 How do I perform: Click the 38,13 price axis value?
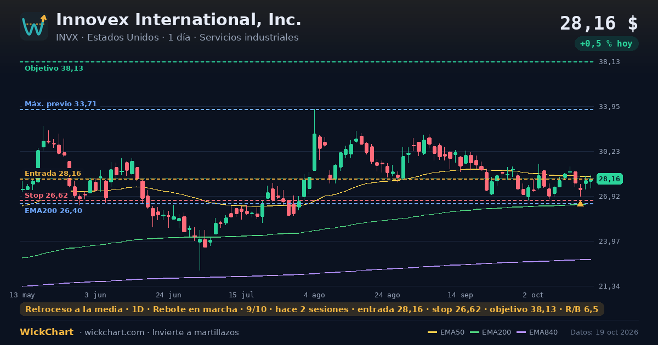(x=609, y=62)
